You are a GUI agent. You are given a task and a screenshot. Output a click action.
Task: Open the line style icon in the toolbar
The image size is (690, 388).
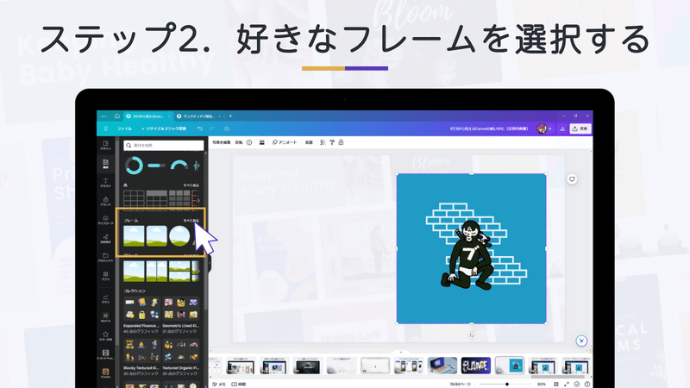(262, 142)
